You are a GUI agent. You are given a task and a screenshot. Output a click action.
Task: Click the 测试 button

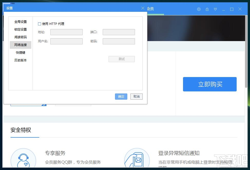(x=122, y=59)
